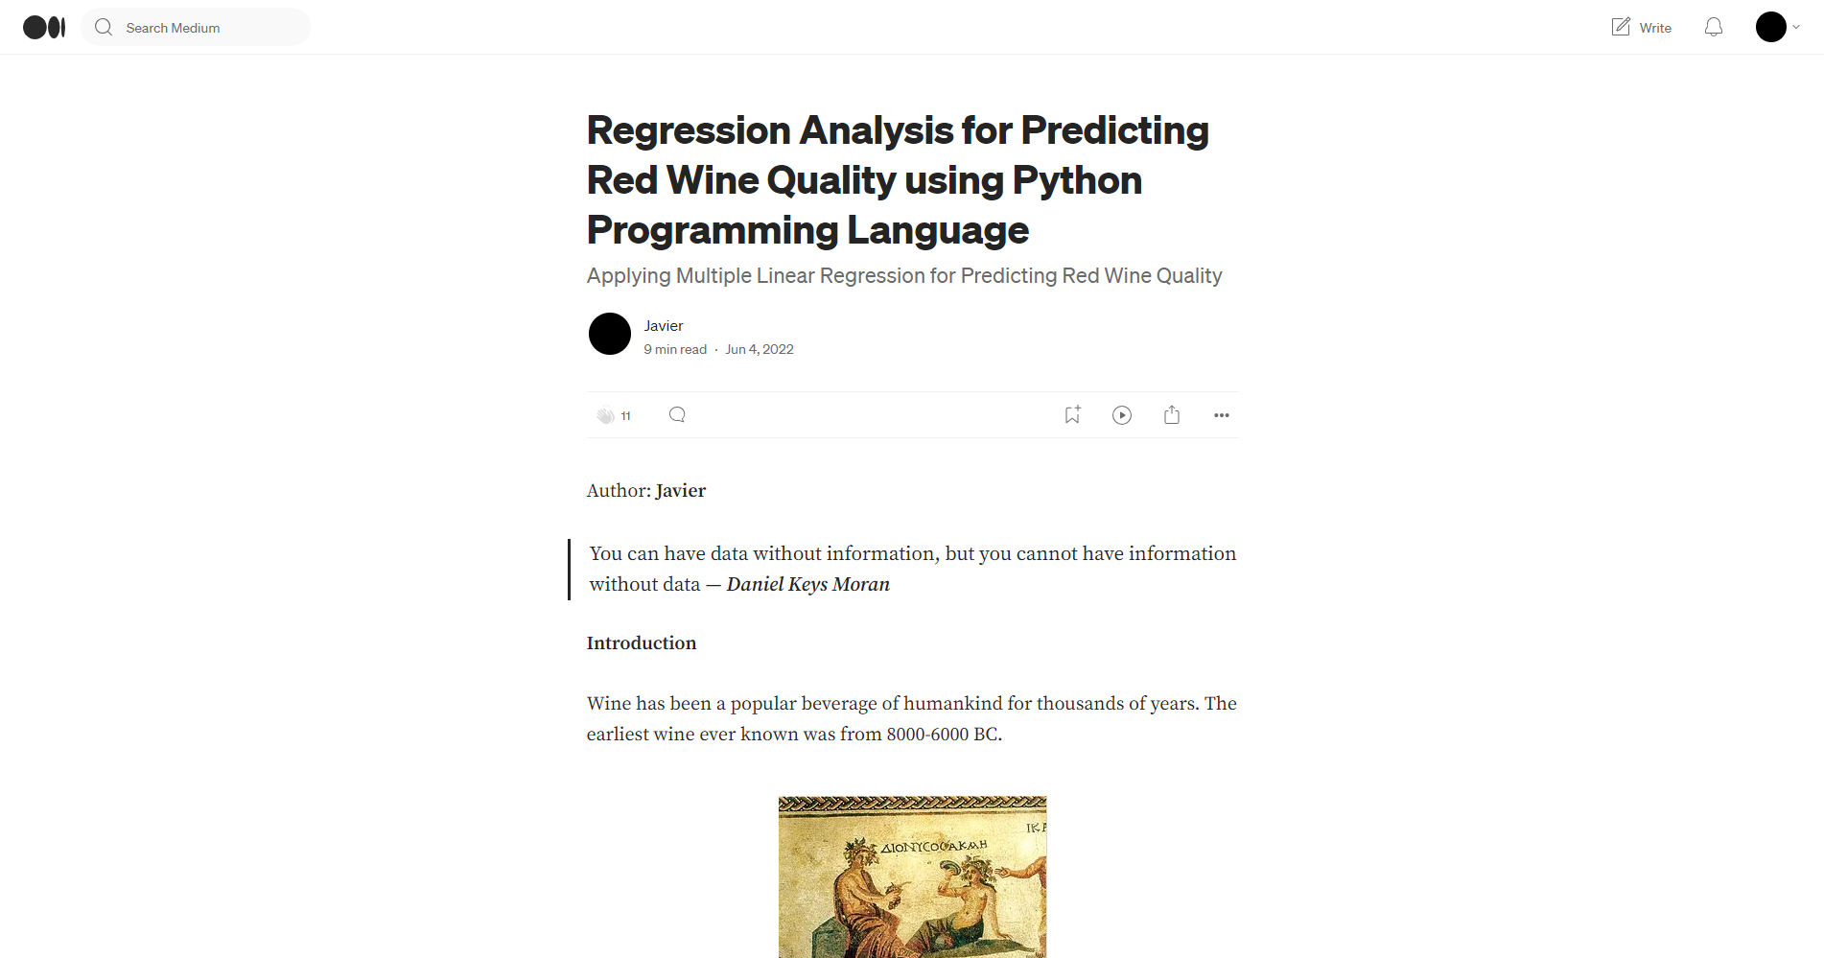Click the author avatar beside Javier

(x=610, y=334)
